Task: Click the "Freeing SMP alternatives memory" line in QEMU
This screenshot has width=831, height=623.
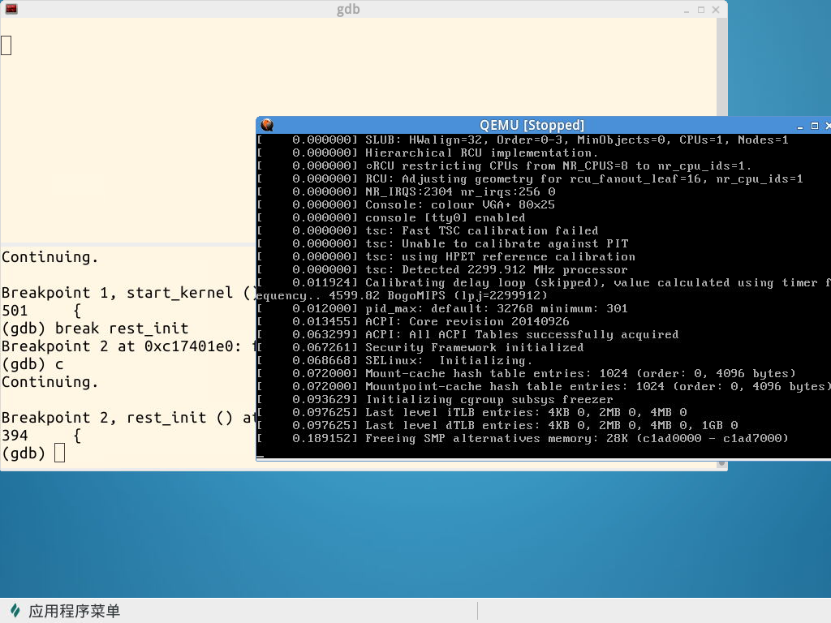Action: click(576, 438)
